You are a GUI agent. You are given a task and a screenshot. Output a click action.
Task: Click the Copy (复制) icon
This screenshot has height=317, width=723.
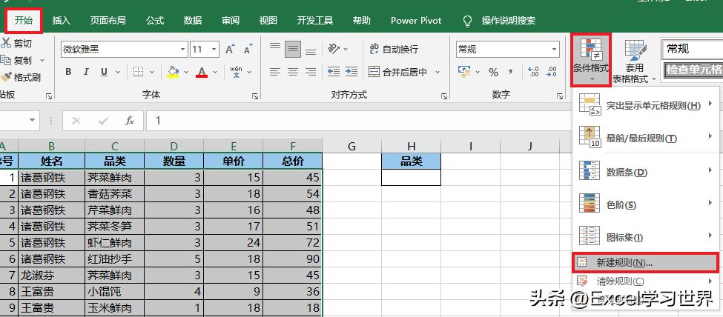pos(6,60)
